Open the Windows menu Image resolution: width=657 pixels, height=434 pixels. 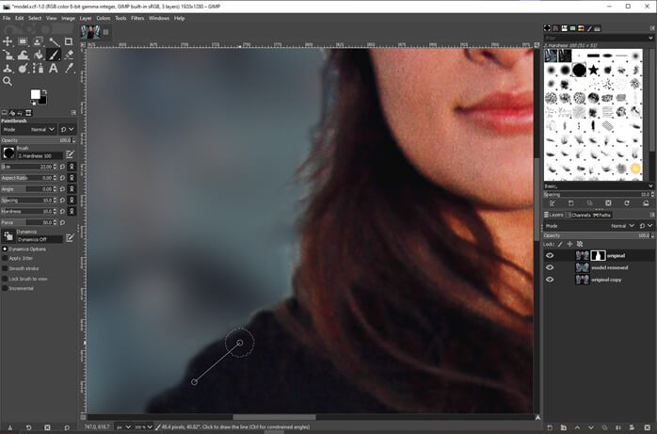click(x=159, y=18)
